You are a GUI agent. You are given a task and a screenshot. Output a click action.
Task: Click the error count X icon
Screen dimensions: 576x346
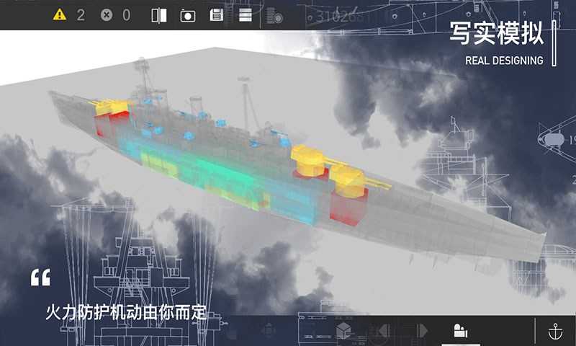coord(107,14)
